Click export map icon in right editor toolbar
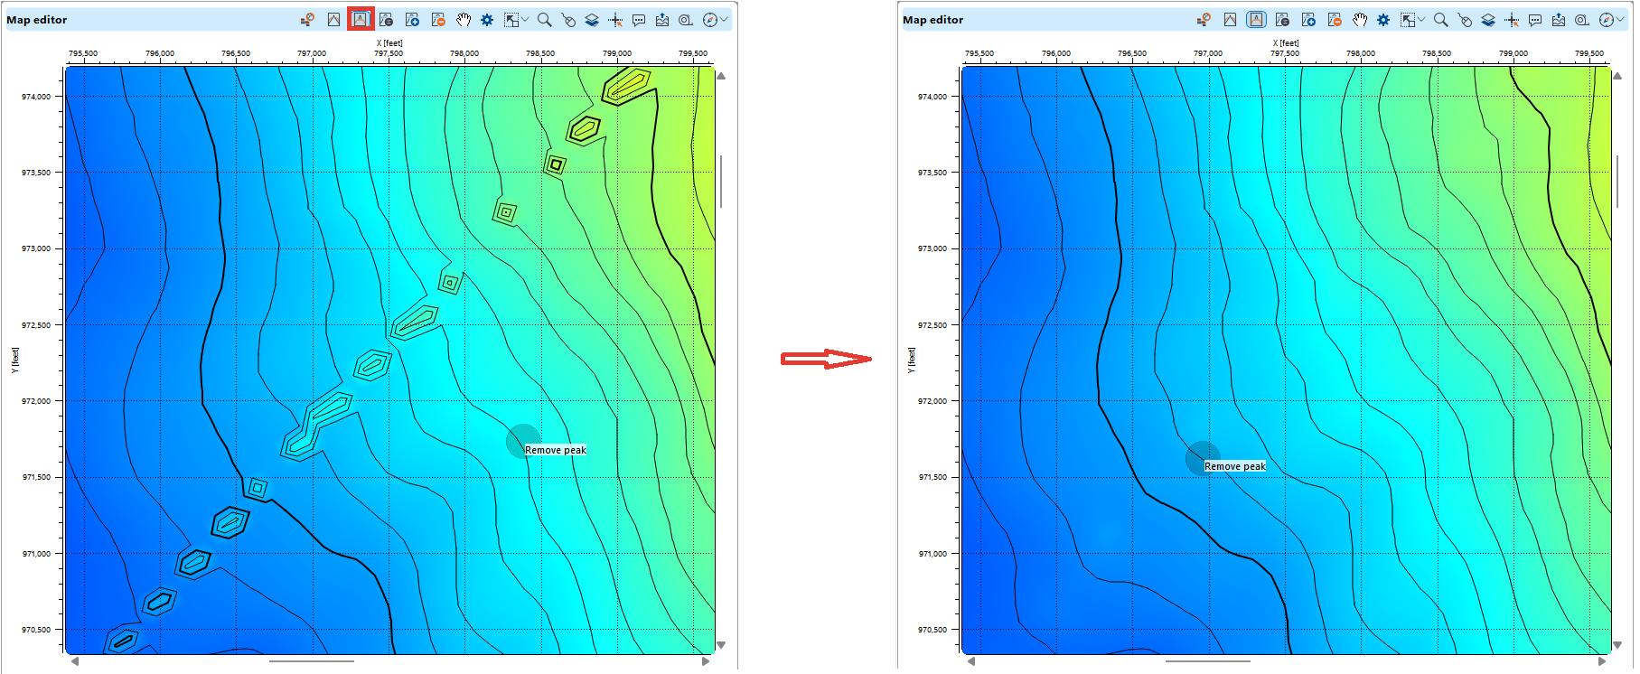Image resolution: width=1640 pixels, height=674 pixels. (1559, 20)
